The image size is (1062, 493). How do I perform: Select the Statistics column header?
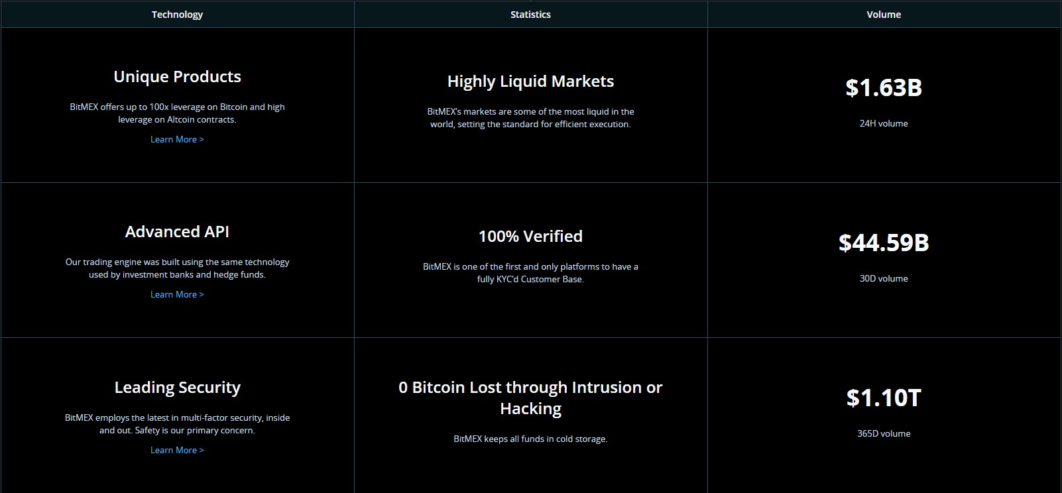[530, 15]
